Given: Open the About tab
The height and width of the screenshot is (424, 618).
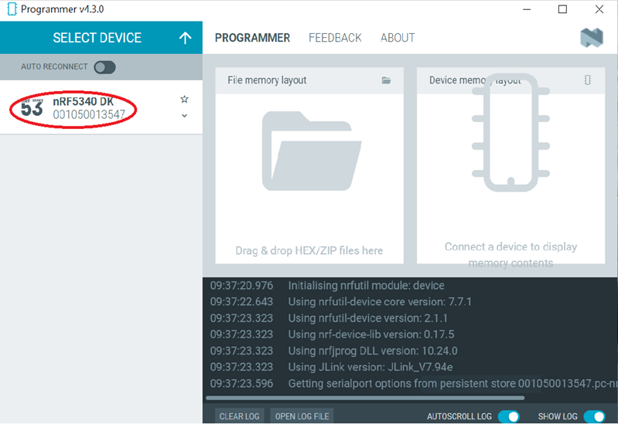Looking at the screenshot, I should [398, 38].
